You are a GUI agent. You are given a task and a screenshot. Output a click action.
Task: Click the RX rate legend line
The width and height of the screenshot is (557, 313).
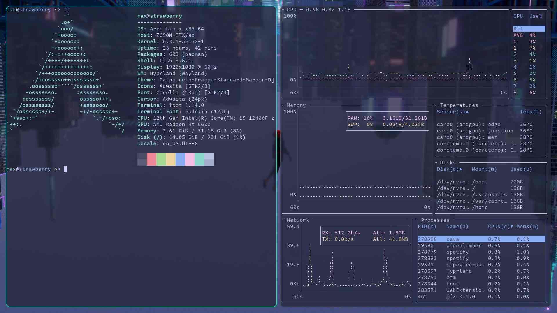coord(363,233)
